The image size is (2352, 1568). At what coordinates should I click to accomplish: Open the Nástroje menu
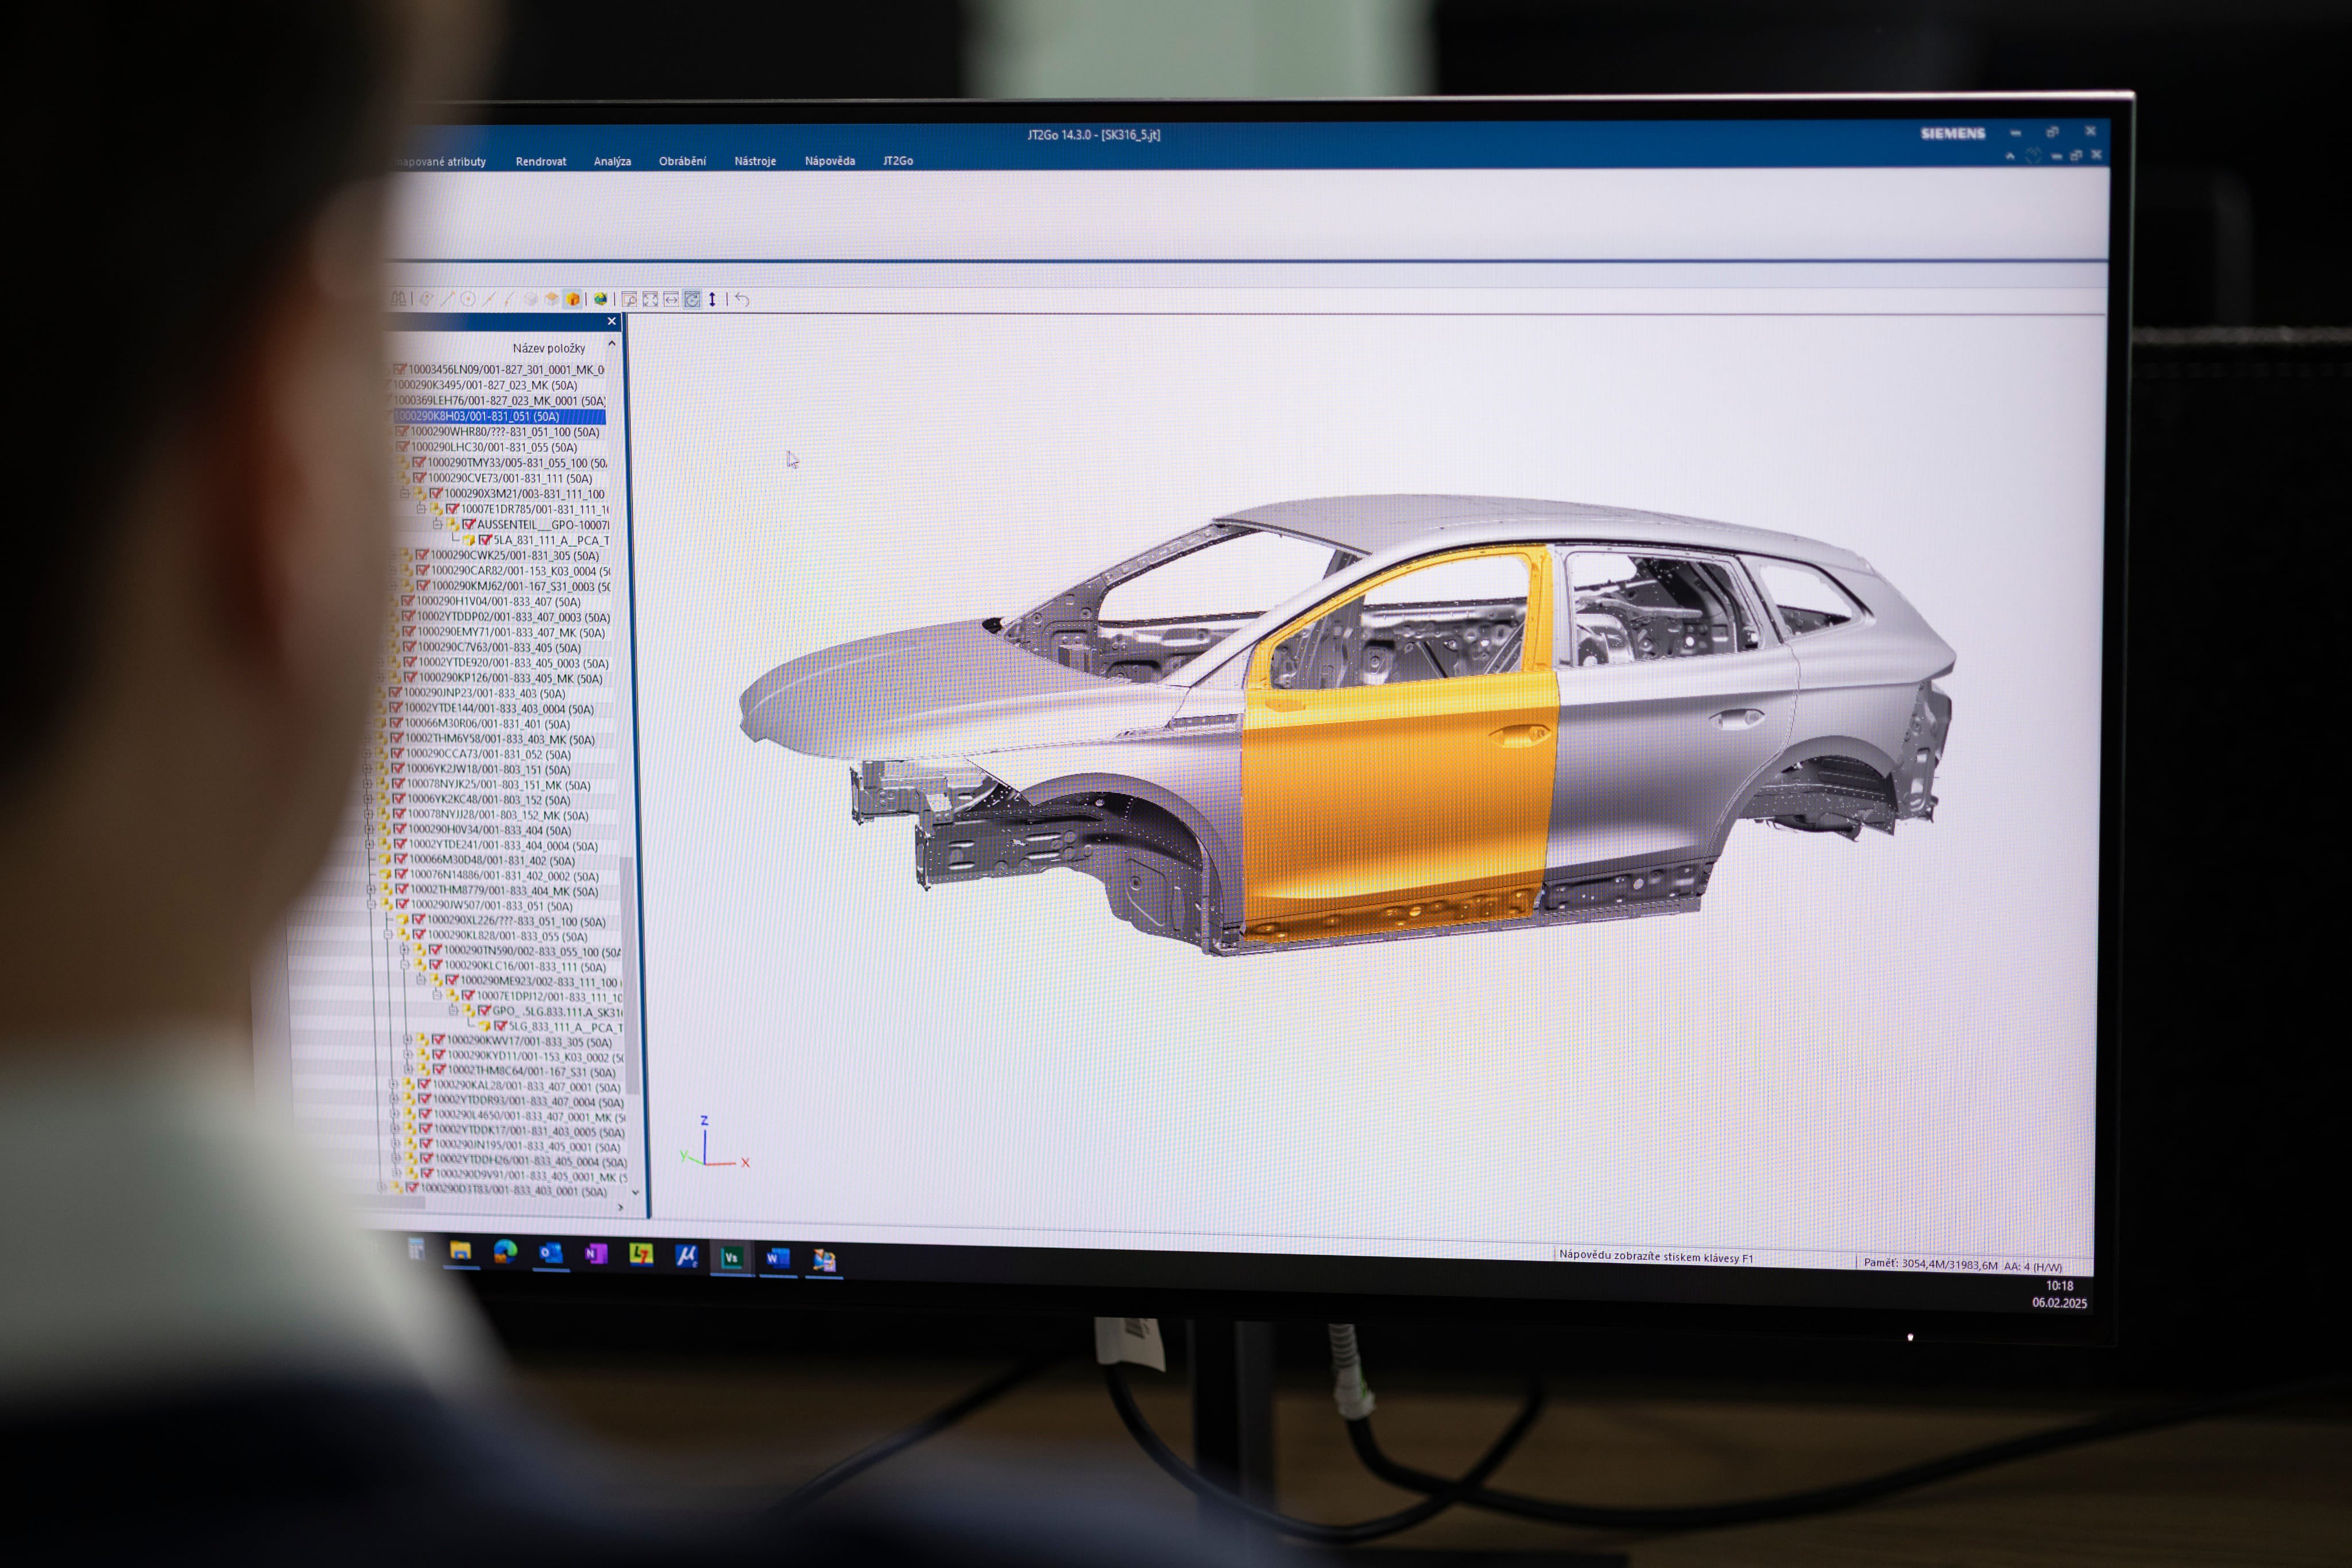pos(755,161)
